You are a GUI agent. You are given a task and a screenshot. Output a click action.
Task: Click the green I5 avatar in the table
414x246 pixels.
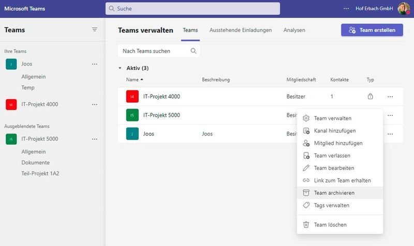tap(132, 115)
